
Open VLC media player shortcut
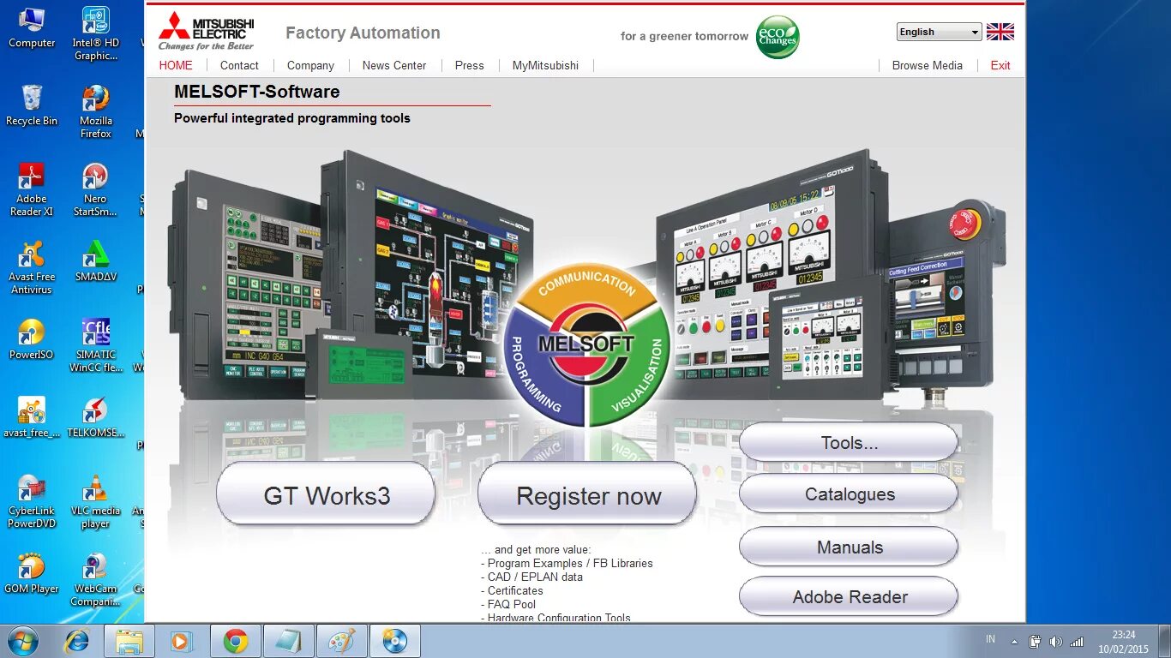(x=95, y=501)
